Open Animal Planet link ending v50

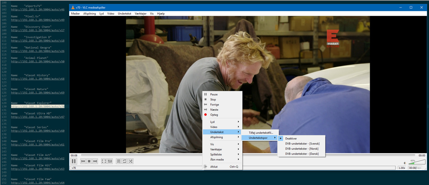(x=38, y=61)
